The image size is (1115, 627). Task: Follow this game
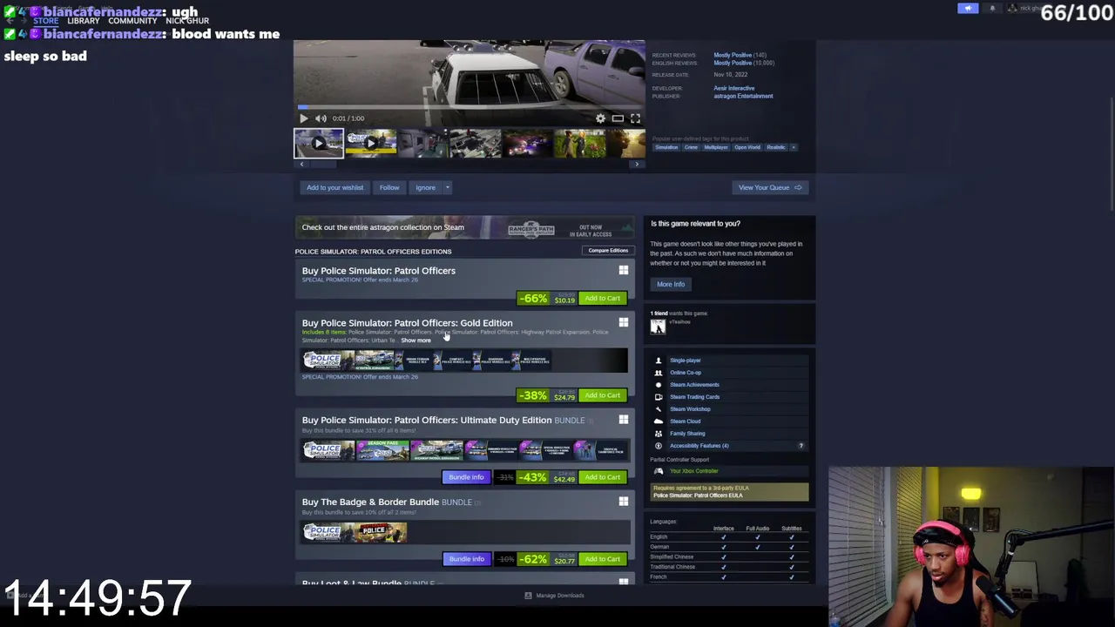389,187
